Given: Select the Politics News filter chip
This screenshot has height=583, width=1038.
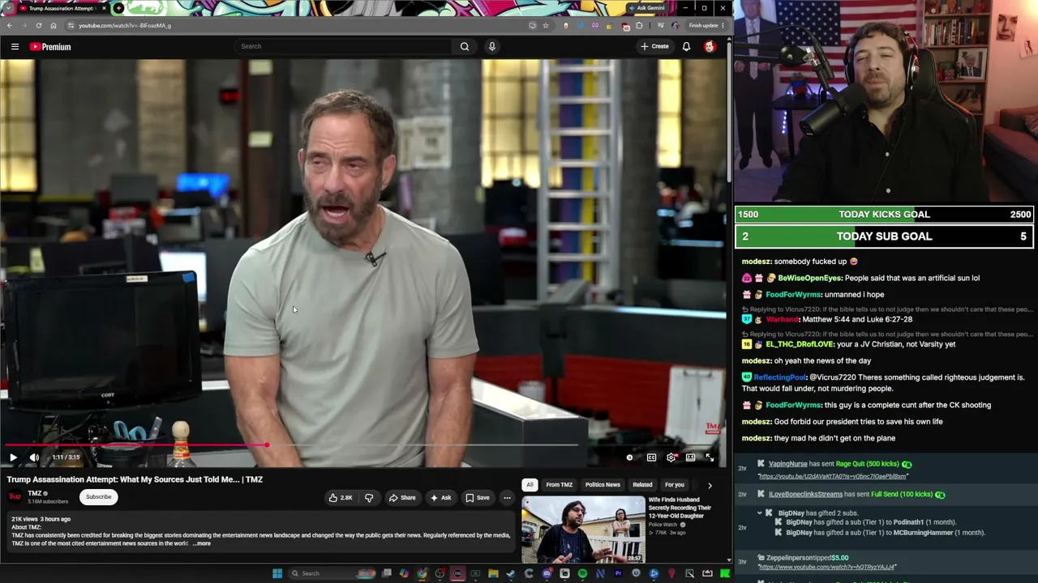Looking at the screenshot, I should (x=603, y=485).
